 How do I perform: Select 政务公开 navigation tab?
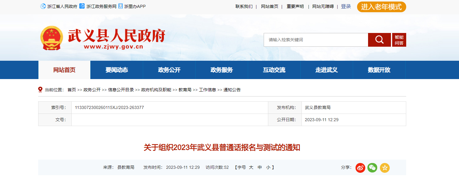(x=169, y=70)
